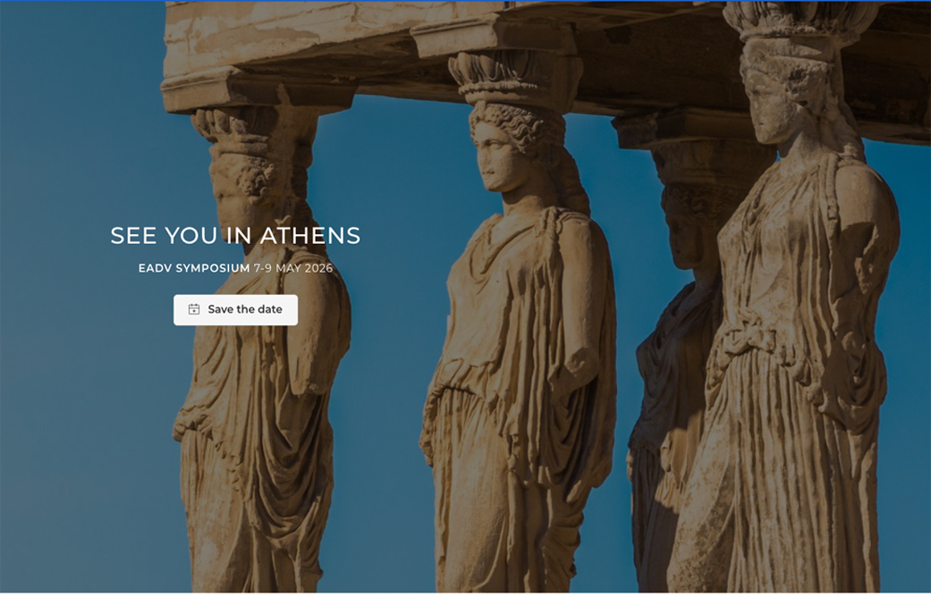Click the Save the date button
Viewport: 931px width, 596px height.
point(236,309)
